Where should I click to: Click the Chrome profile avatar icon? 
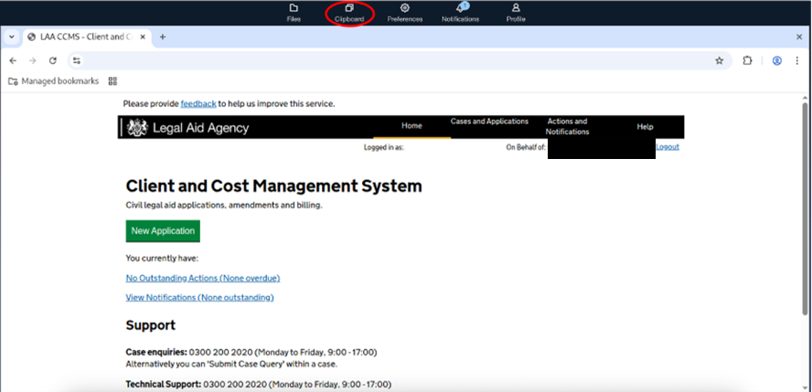click(x=776, y=60)
